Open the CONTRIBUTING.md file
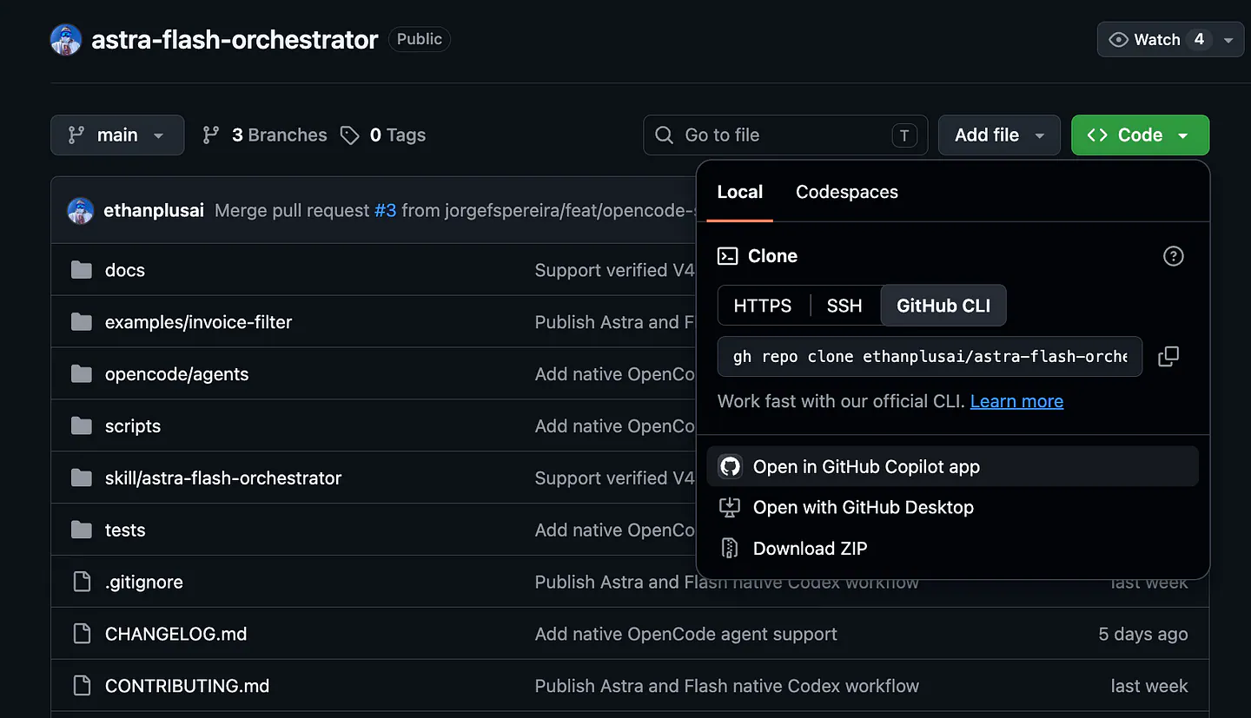Image resolution: width=1251 pixels, height=718 pixels. point(188,686)
